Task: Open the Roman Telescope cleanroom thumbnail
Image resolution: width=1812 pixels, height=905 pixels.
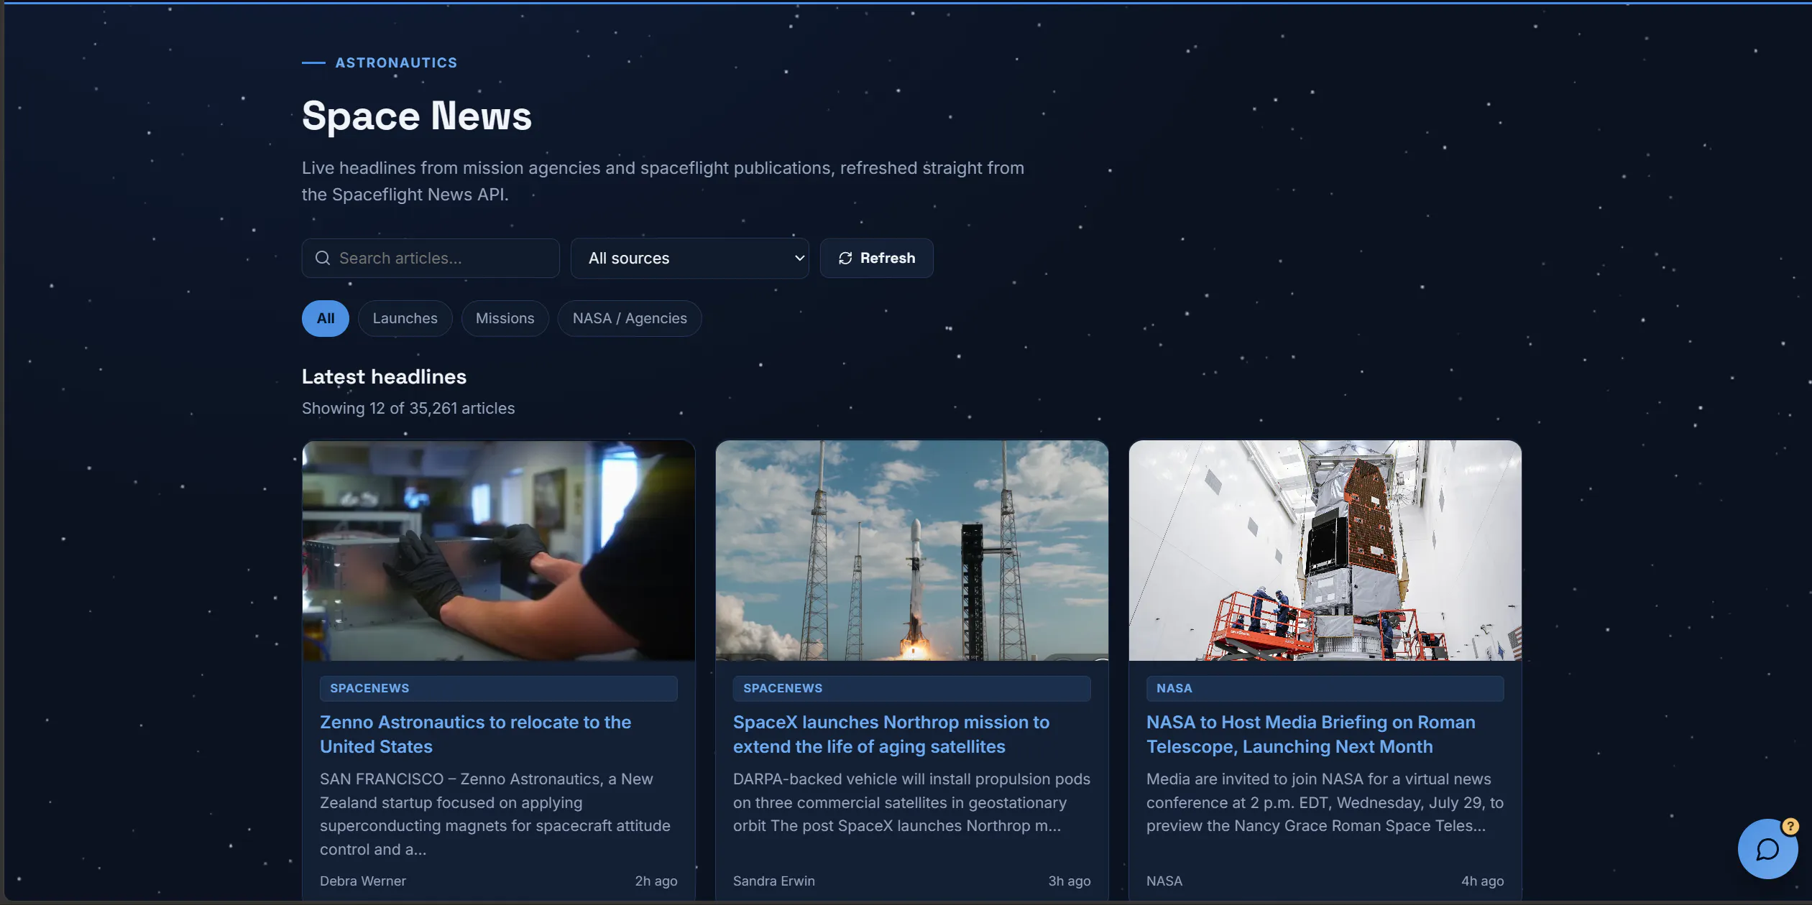Action: click(1325, 550)
